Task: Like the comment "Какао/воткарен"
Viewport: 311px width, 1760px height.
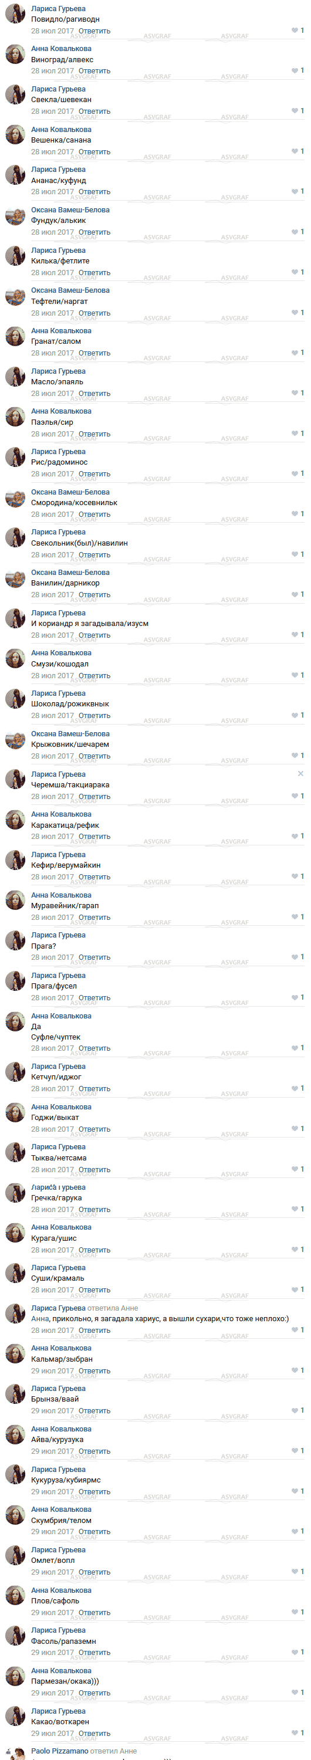Action: tap(298, 1734)
